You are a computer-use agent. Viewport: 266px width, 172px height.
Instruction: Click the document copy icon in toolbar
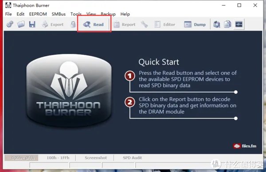click(227, 24)
